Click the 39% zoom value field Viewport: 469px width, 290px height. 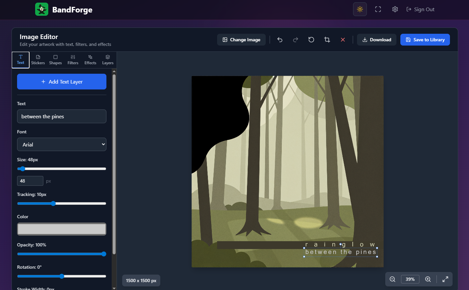[410, 279]
